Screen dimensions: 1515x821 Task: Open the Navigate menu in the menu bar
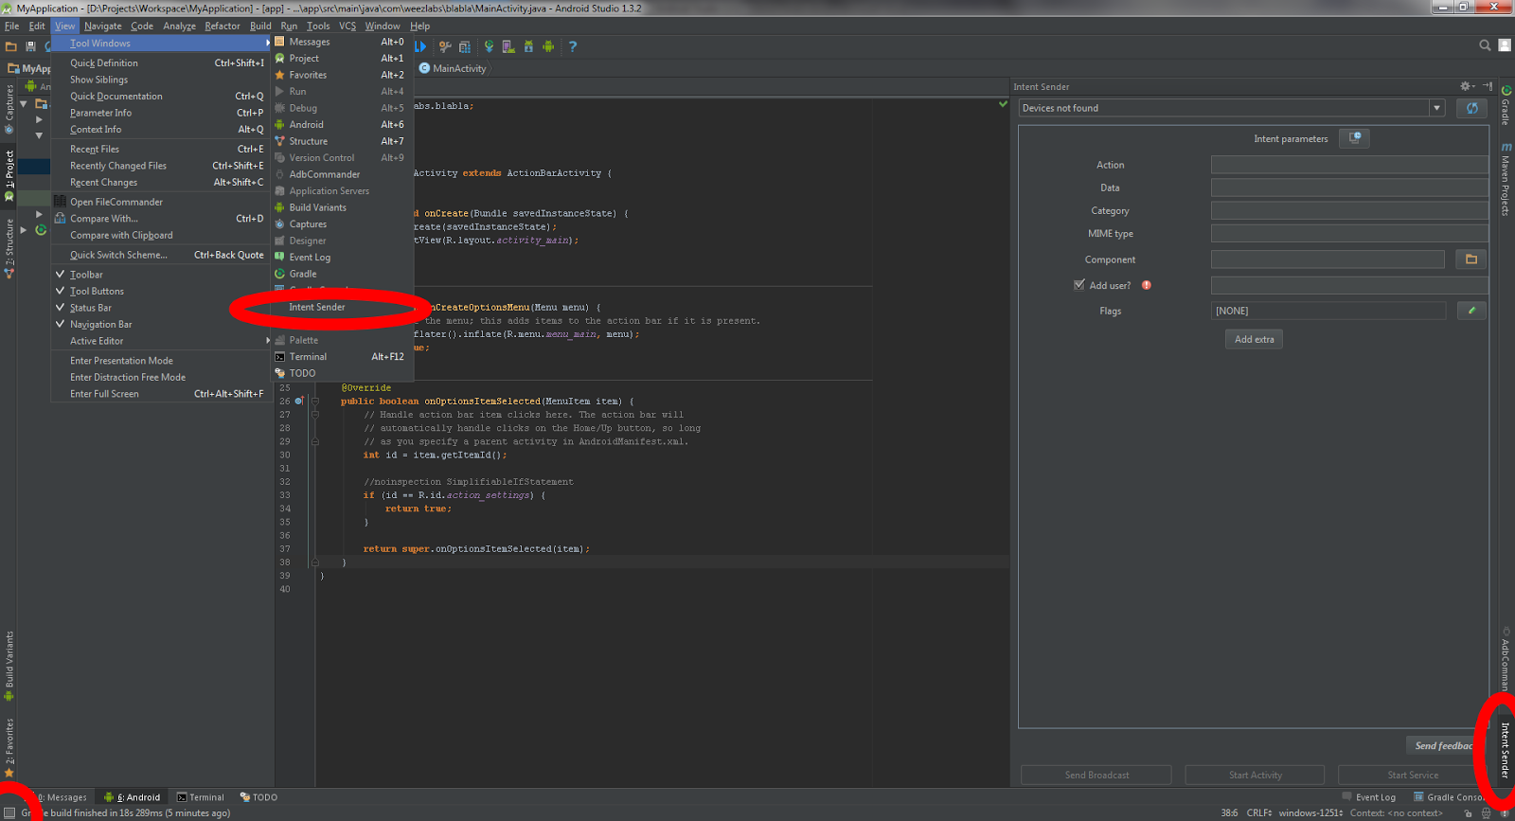coord(103,26)
